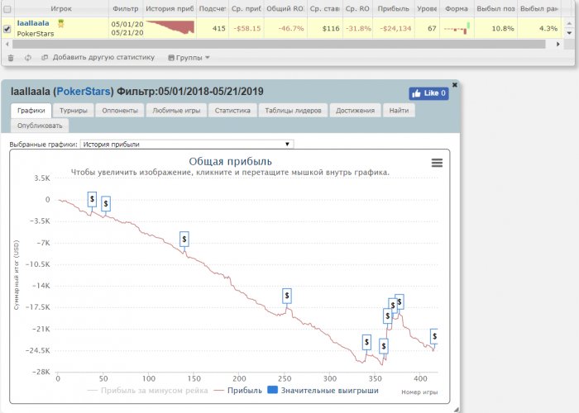Open the 'Группы' dropdown
Image resolution: width=579 pixels, height=413 pixels.
coord(189,58)
